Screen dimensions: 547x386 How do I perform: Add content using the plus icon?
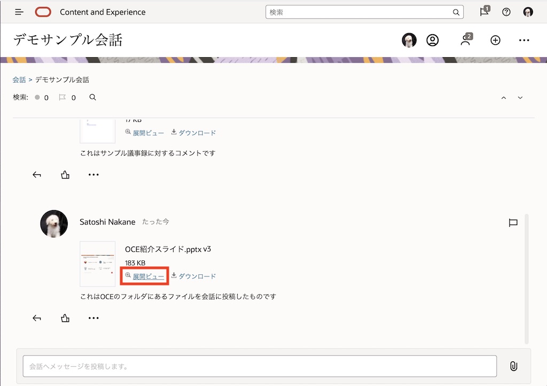495,40
